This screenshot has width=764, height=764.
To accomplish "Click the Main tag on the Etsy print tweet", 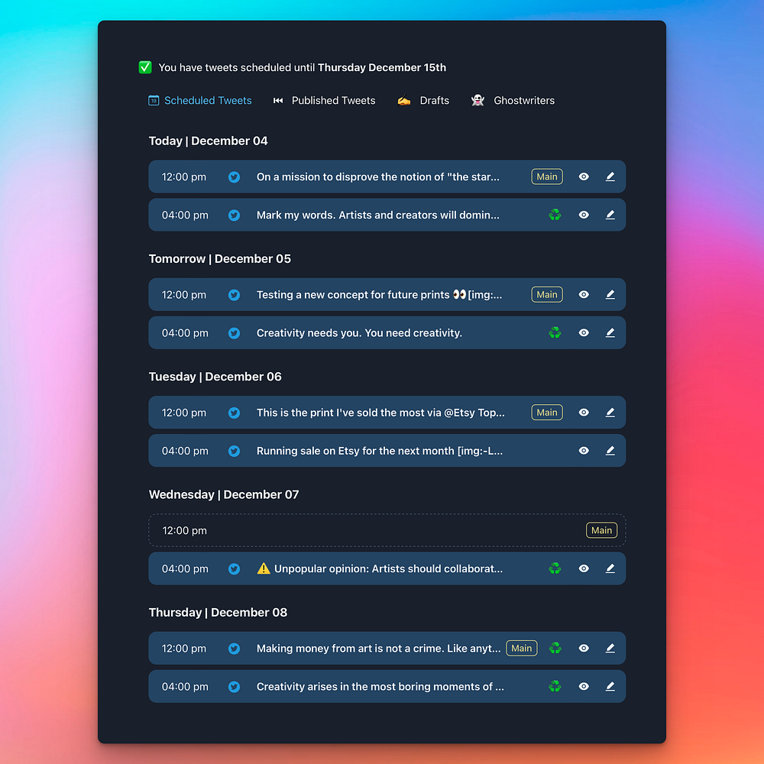I will (547, 413).
